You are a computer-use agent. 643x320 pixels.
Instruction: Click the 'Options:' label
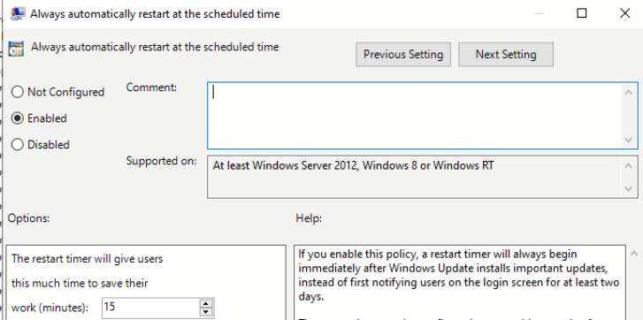tap(28, 218)
